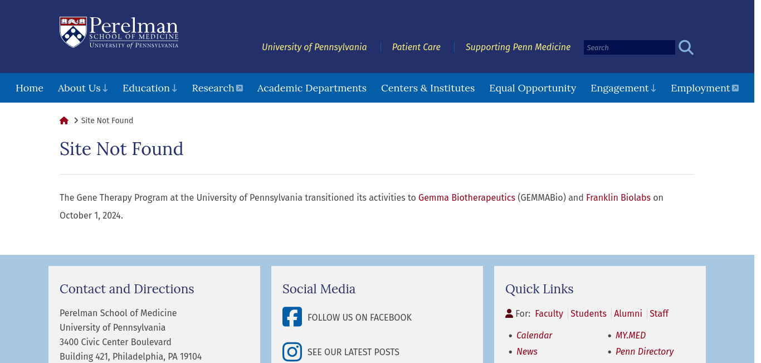Click the magnifying glass search icon
The height and width of the screenshot is (363, 761).
tap(686, 47)
